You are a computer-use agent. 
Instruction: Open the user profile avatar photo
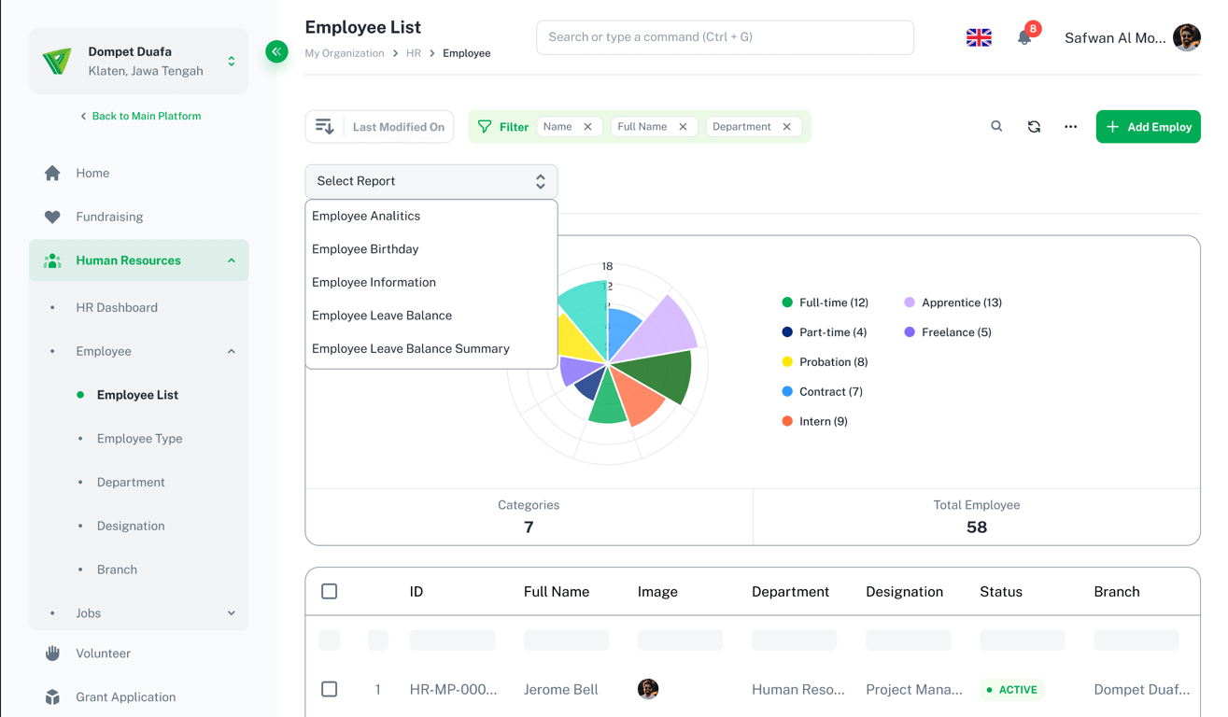(1187, 37)
